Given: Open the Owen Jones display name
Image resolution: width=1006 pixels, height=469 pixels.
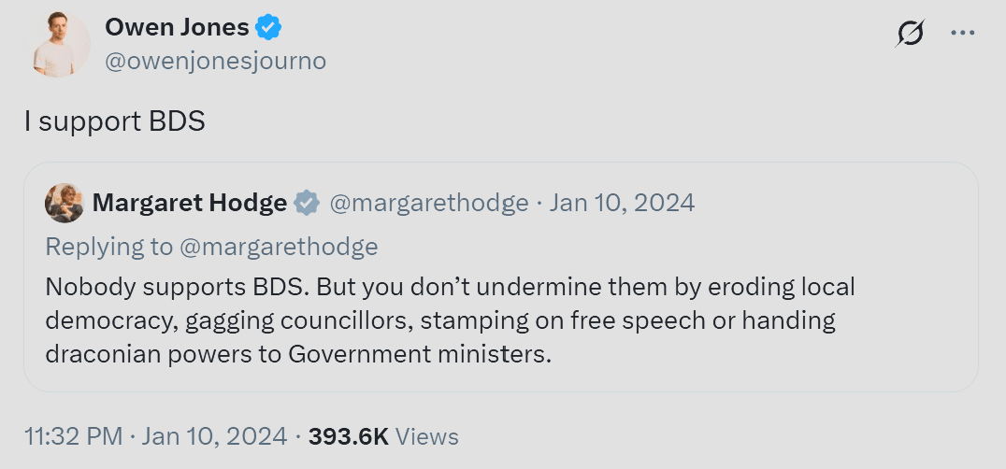Looking at the screenshot, I should (177, 28).
